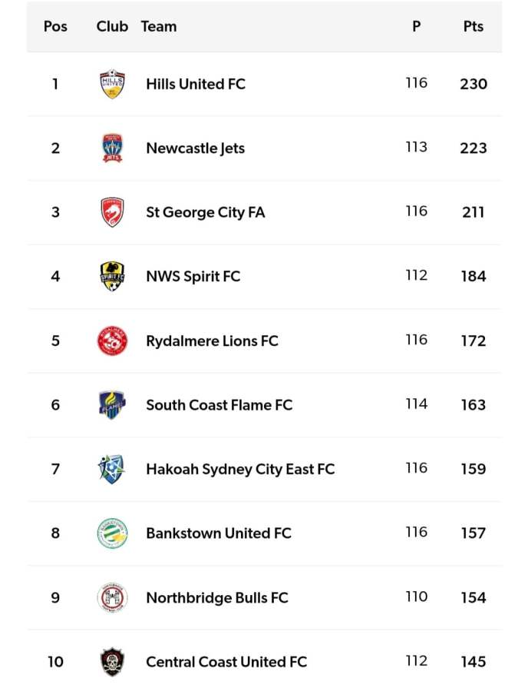The image size is (528, 688).
Task: Open Hakoah Sydney City East FC team page
Action: [240, 469]
